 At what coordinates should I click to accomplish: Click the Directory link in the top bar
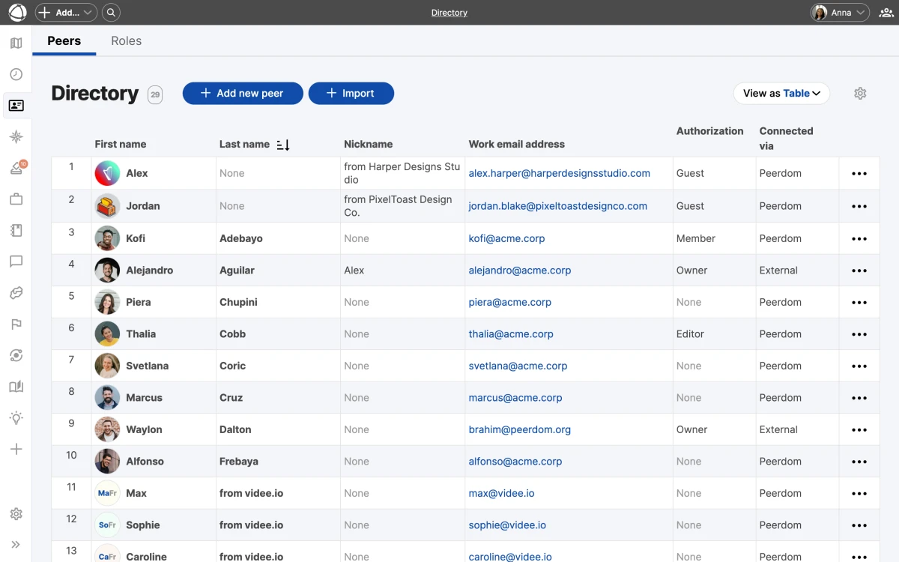point(449,12)
